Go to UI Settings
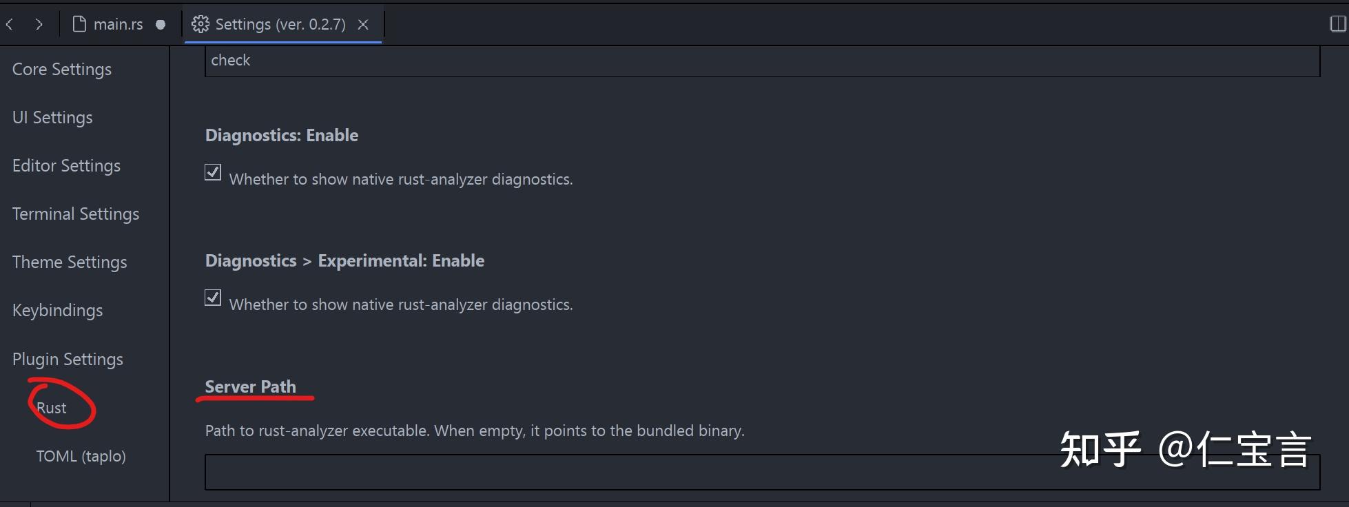This screenshot has width=1349, height=507. click(x=52, y=118)
